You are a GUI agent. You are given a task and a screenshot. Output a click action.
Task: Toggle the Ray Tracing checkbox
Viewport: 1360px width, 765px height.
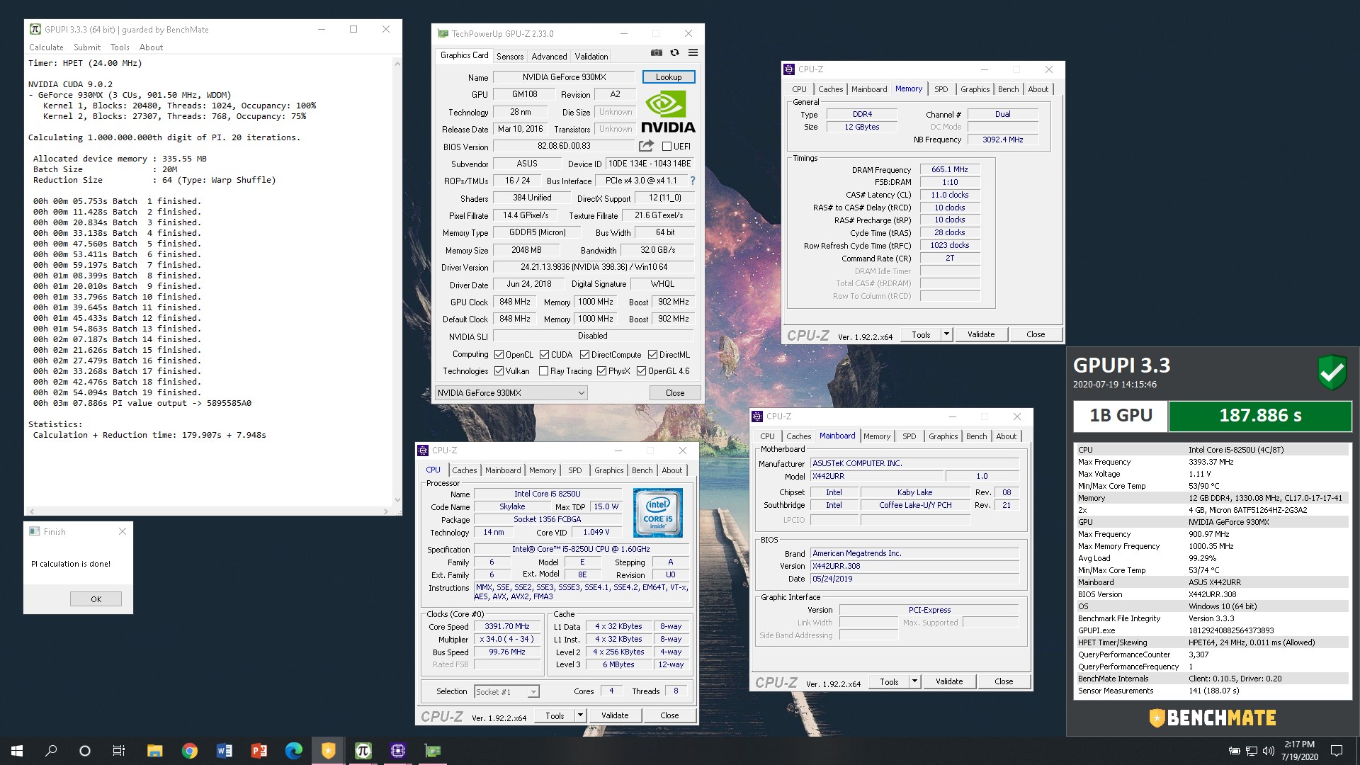(x=543, y=371)
